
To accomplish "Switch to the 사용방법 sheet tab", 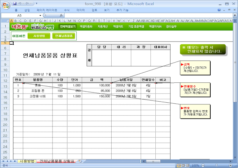I will (27, 161).
